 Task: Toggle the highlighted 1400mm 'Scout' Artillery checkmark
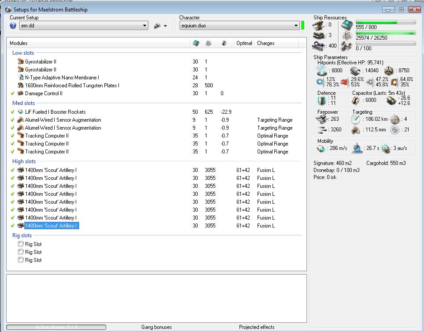12,226
